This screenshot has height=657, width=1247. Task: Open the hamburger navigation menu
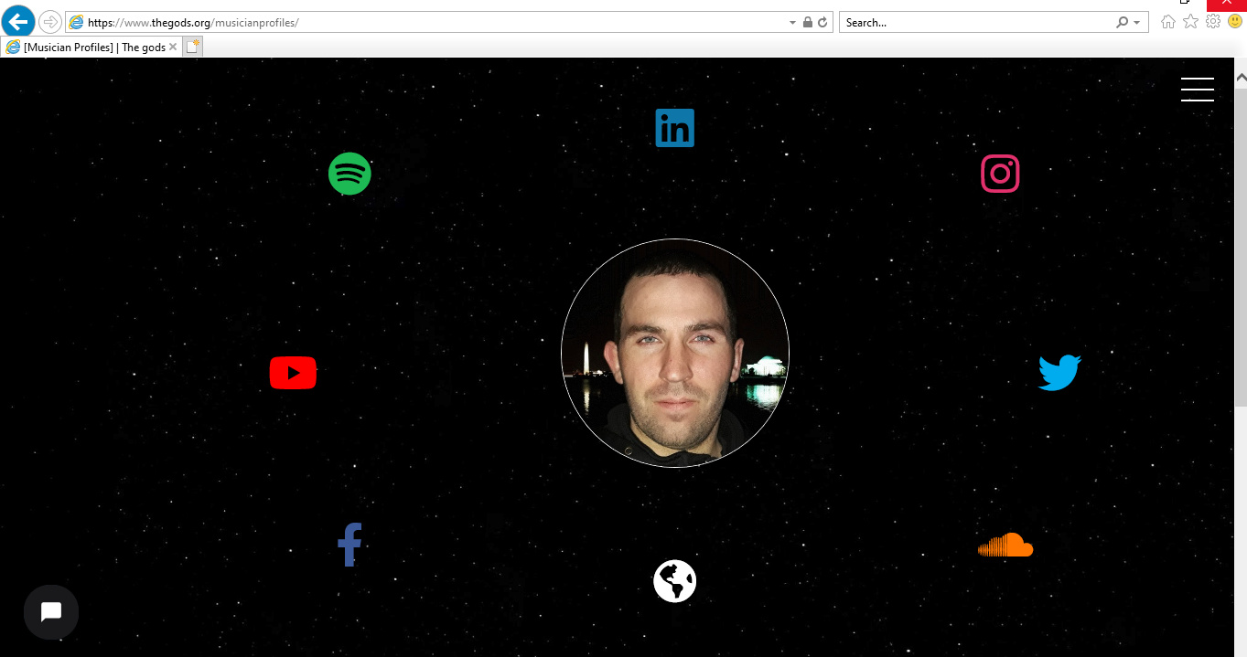click(x=1197, y=90)
